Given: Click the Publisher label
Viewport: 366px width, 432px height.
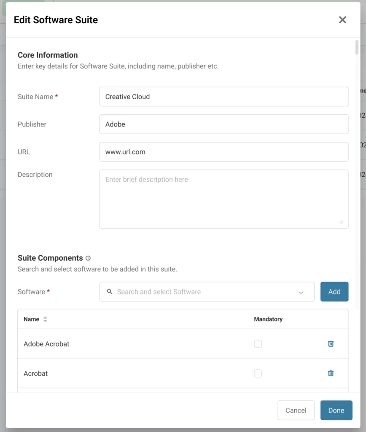Looking at the screenshot, I should click(32, 124).
